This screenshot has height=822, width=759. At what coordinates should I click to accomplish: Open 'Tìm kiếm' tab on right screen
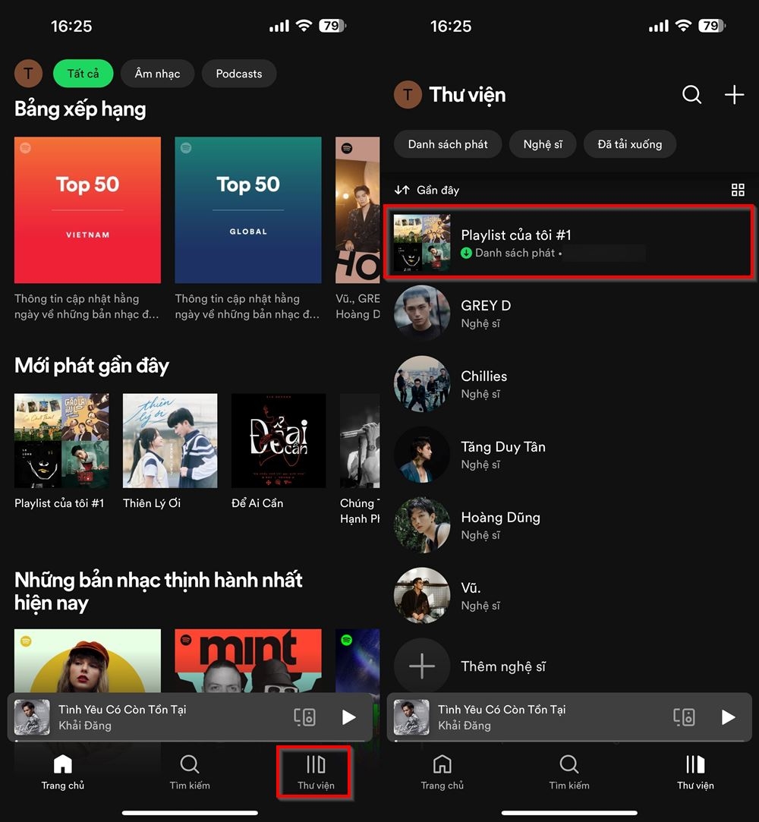[x=569, y=772]
